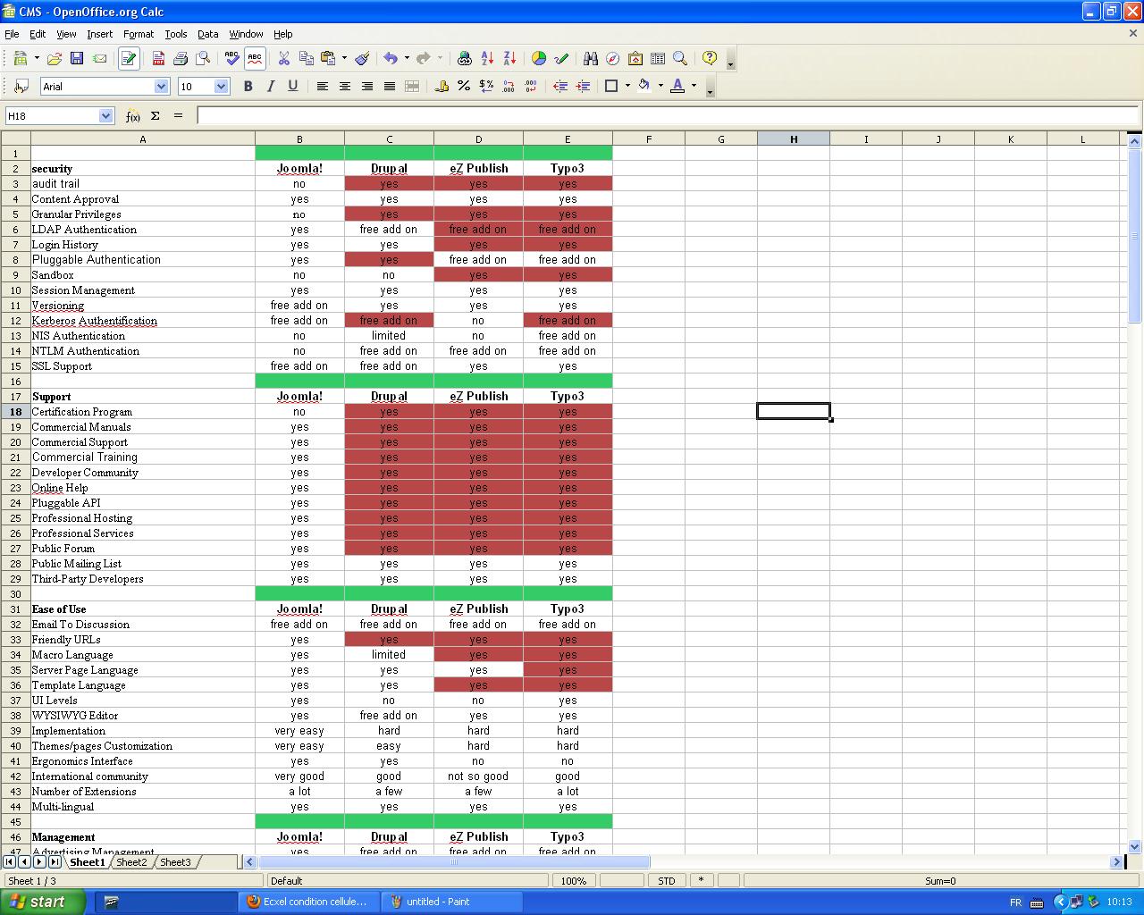Open Page Preview icon
The height and width of the screenshot is (915, 1144).
point(203,58)
